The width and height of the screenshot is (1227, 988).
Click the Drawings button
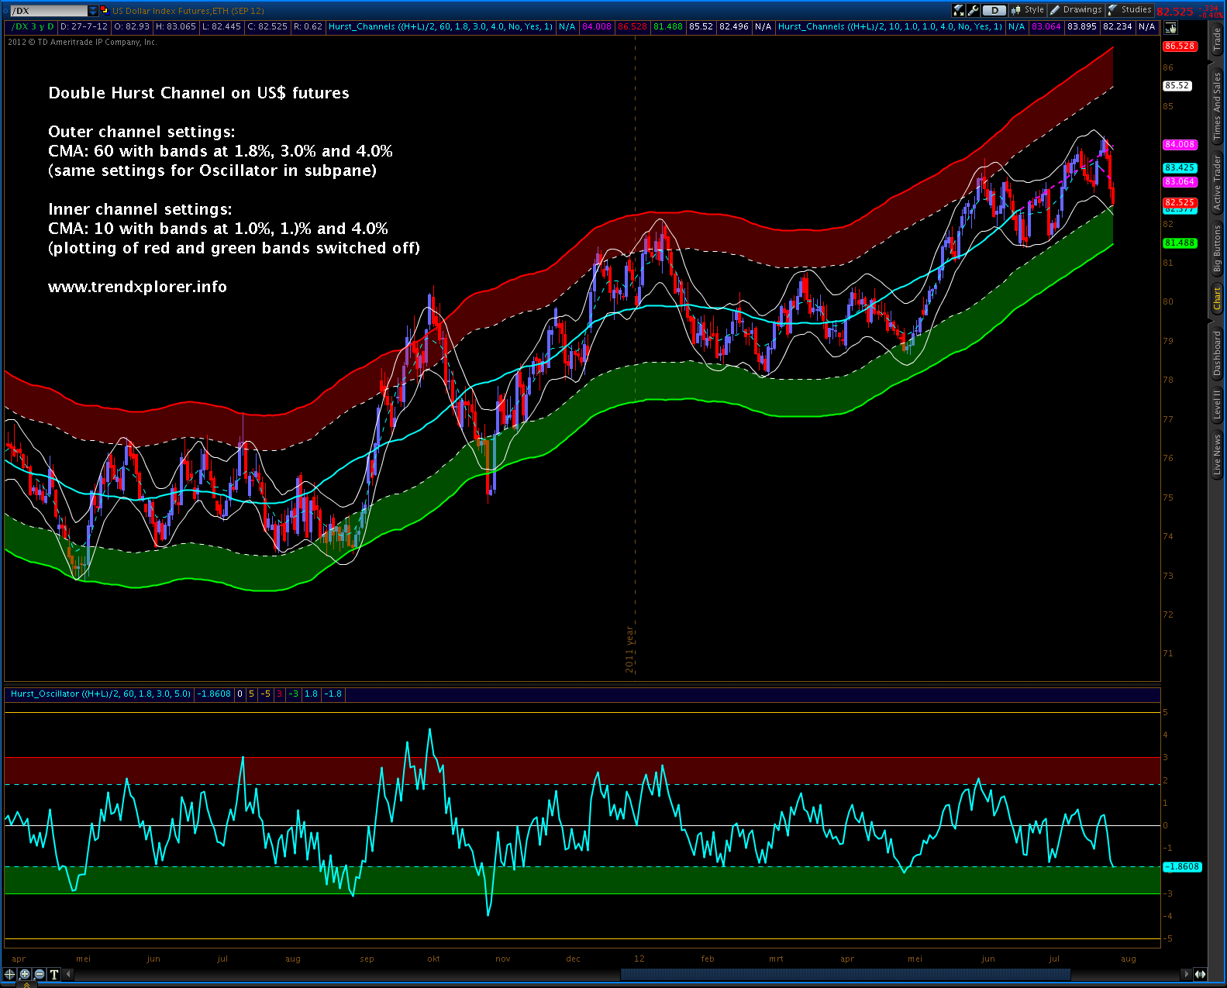[x=1076, y=10]
